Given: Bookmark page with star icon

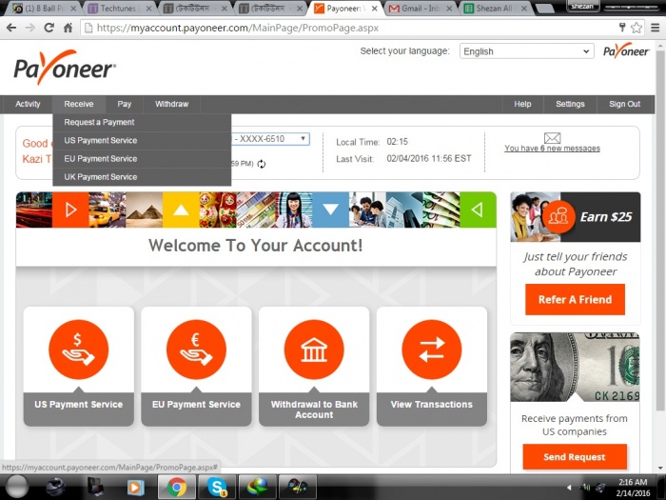Looking at the screenshot, I should tap(636, 28).
